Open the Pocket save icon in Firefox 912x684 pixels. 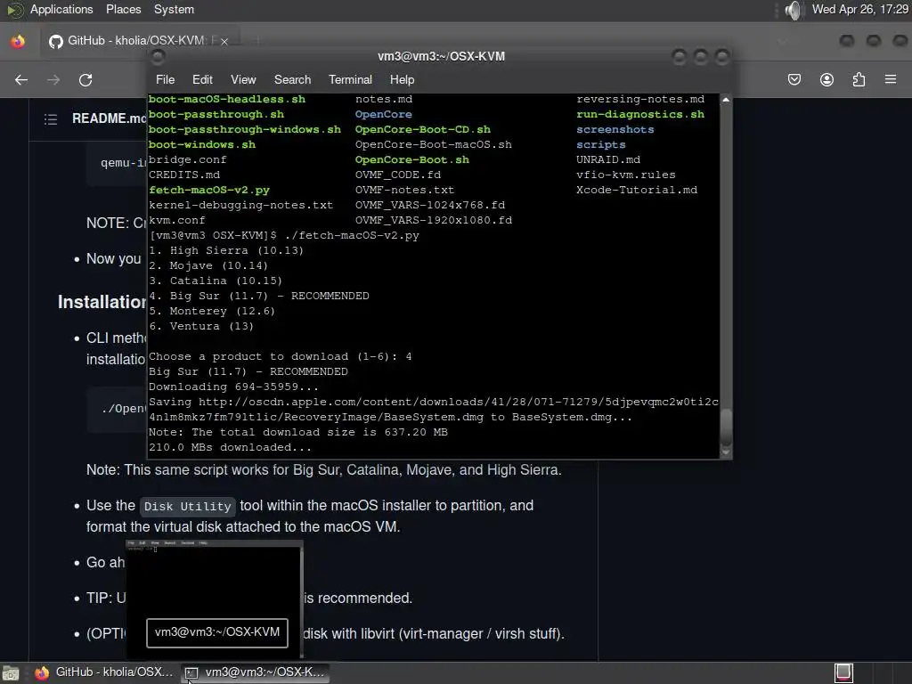coord(794,79)
